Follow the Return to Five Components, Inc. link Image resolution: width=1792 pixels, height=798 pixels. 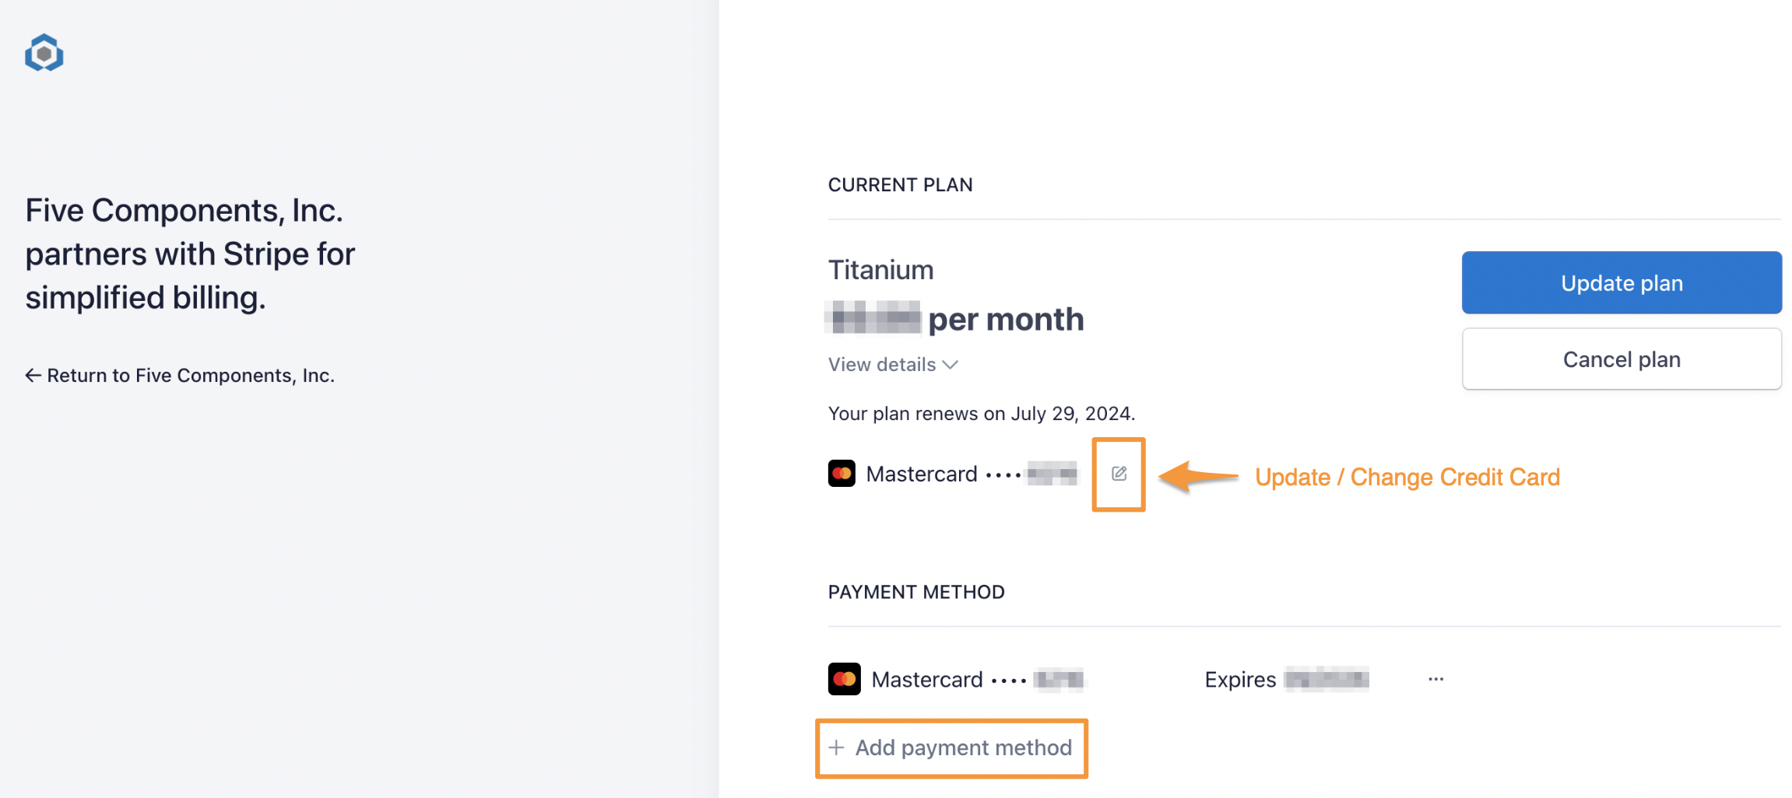[x=191, y=376]
